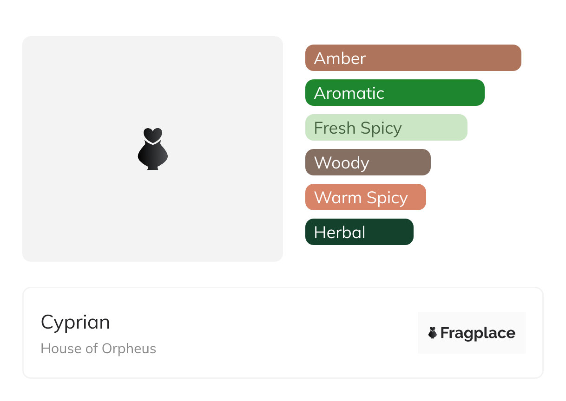This screenshot has height=401, width=566.
Task: Click the "Aromatic" text label
Action: point(349,93)
